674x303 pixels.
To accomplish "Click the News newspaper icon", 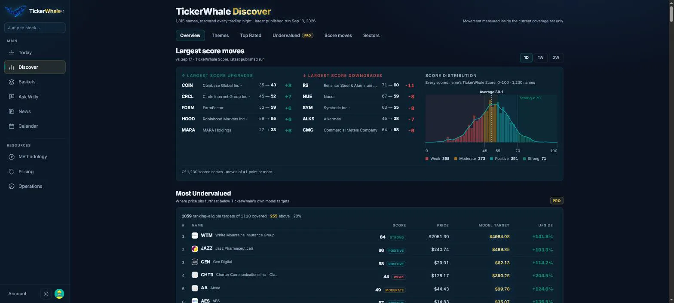I will coord(12,111).
